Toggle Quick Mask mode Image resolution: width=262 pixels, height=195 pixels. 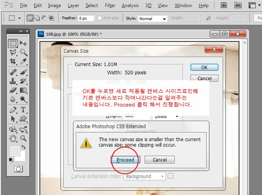18,169
